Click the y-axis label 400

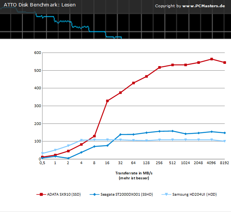pyautogui.click(x=38, y=88)
